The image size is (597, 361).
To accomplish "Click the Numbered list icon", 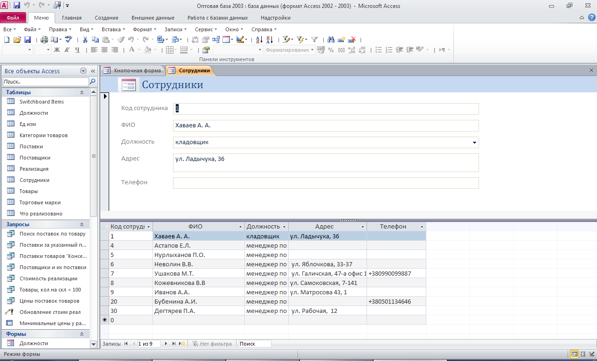I will click(x=389, y=50).
